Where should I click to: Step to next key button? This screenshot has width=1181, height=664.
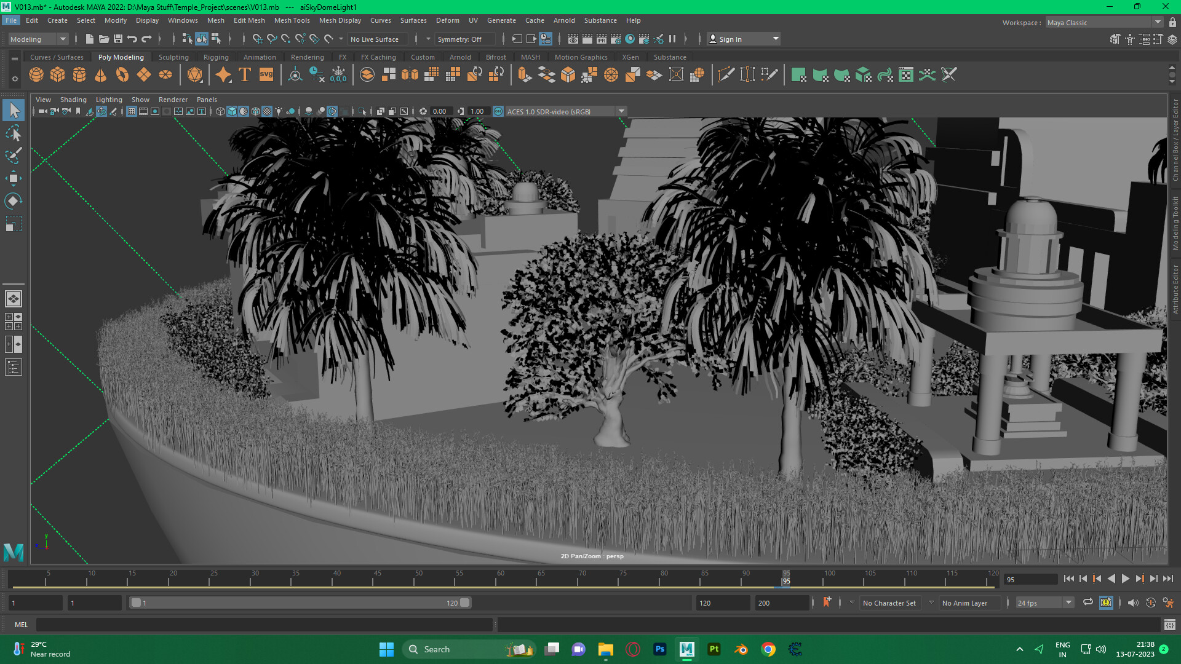1140,579
